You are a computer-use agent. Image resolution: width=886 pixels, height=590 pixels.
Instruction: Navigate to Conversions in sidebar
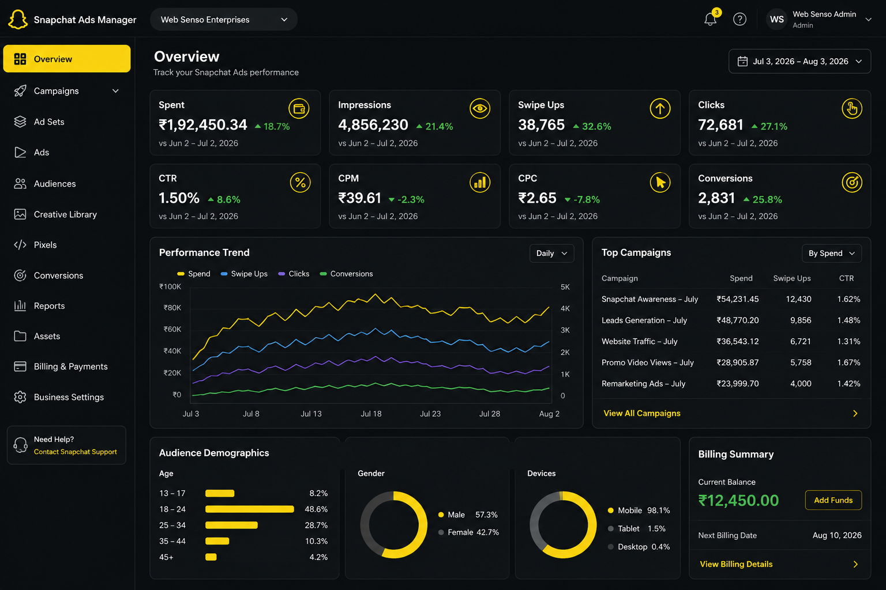(x=67, y=275)
